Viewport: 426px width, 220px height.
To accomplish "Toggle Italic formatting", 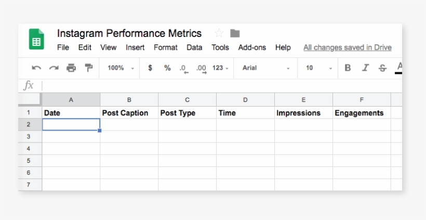I will coord(365,68).
